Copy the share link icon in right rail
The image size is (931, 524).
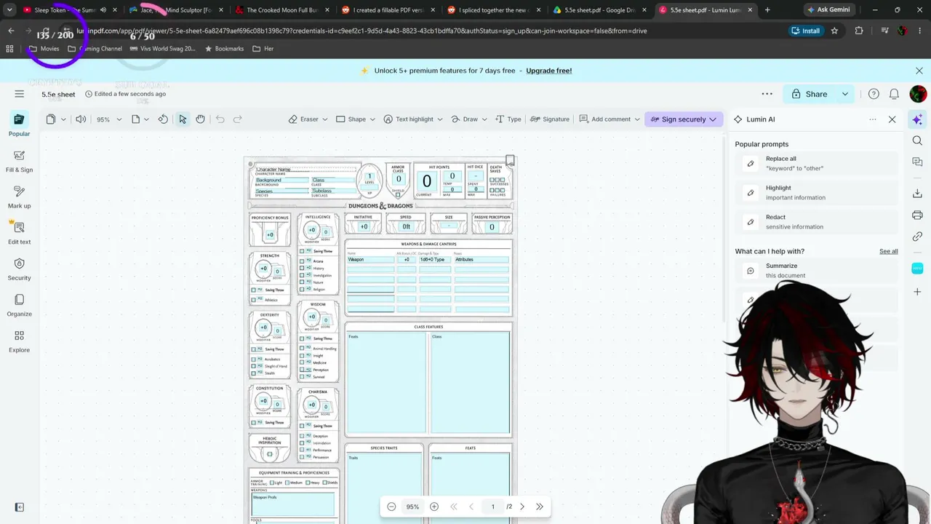[917, 237]
